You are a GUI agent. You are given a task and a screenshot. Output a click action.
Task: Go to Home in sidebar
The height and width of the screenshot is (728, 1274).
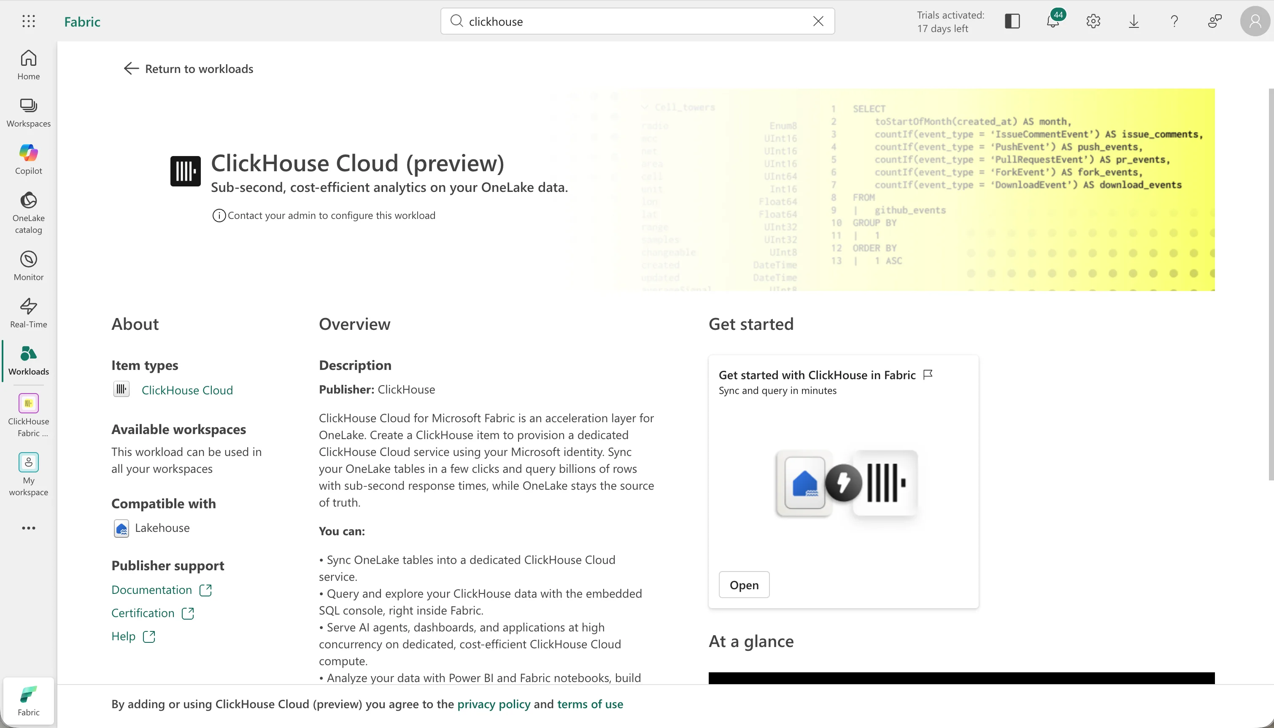(29, 65)
